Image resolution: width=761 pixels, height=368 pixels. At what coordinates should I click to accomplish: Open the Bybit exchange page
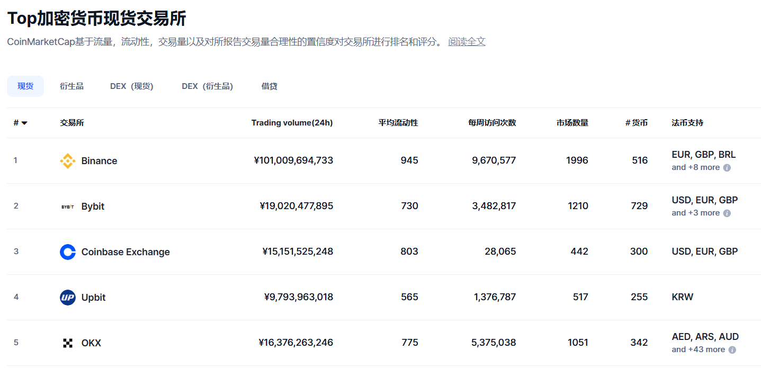pos(93,207)
